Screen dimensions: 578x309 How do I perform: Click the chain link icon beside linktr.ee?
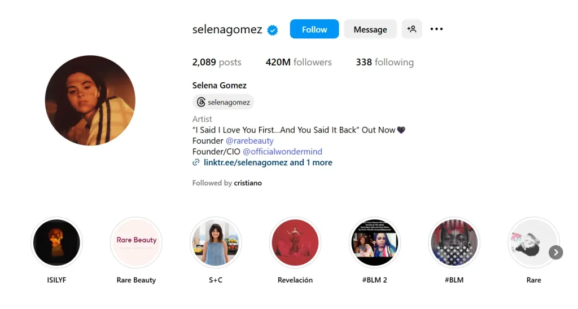(196, 162)
